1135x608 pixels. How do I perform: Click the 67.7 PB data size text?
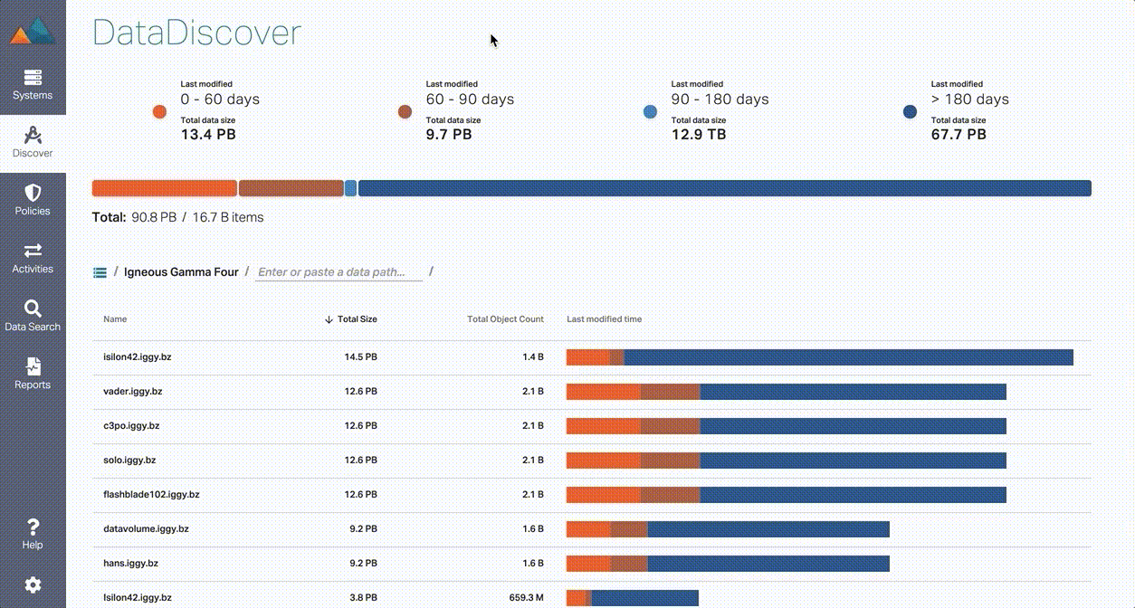click(x=959, y=135)
